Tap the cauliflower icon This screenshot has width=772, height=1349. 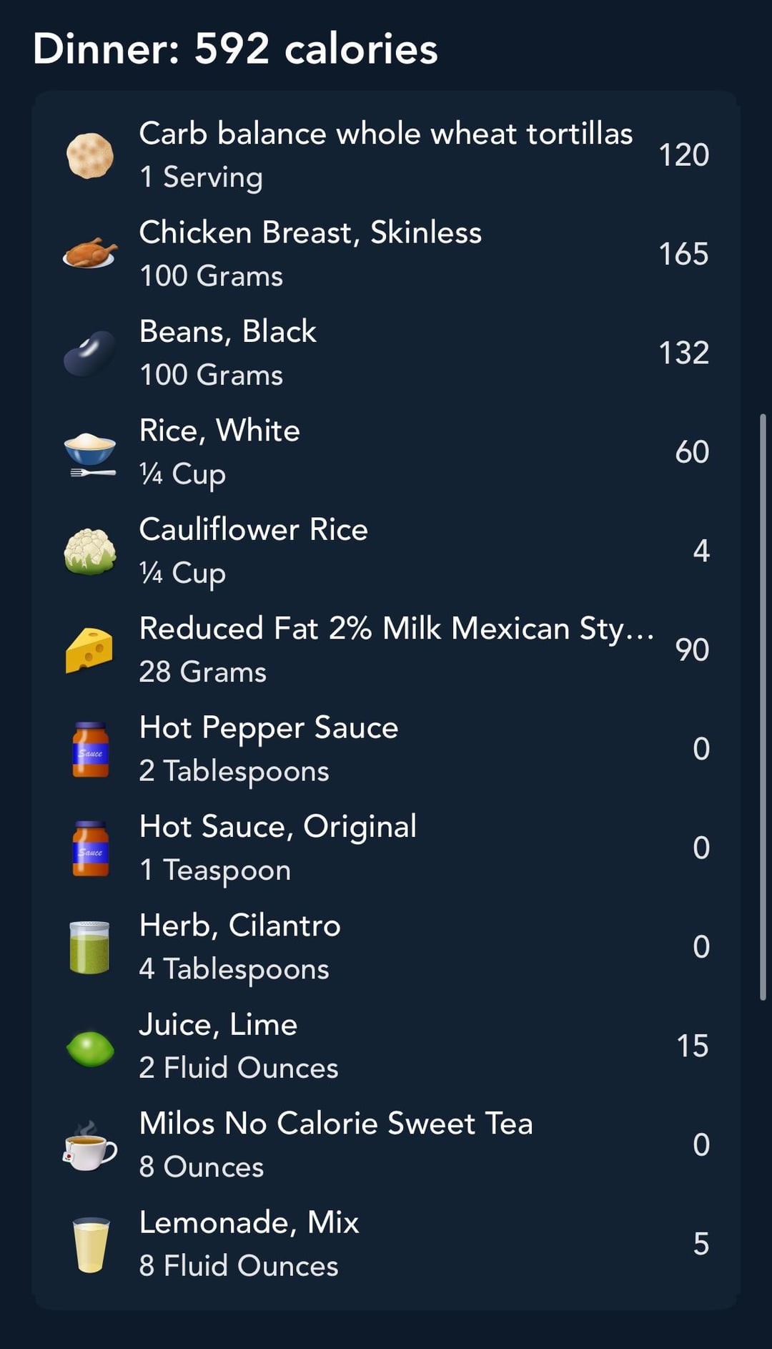(90, 551)
